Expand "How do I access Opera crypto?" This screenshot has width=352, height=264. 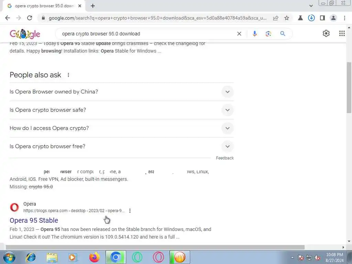point(122,128)
